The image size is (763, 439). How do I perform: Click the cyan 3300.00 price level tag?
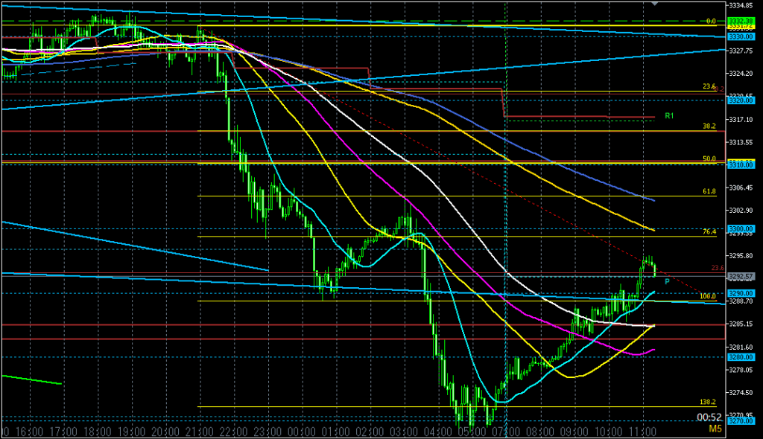click(x=741, y=229)
